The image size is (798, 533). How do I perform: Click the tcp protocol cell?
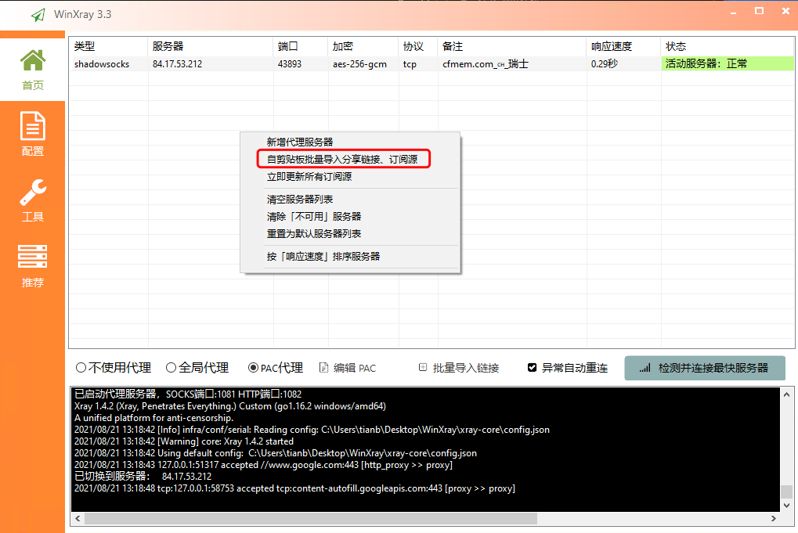click(410, 64)
